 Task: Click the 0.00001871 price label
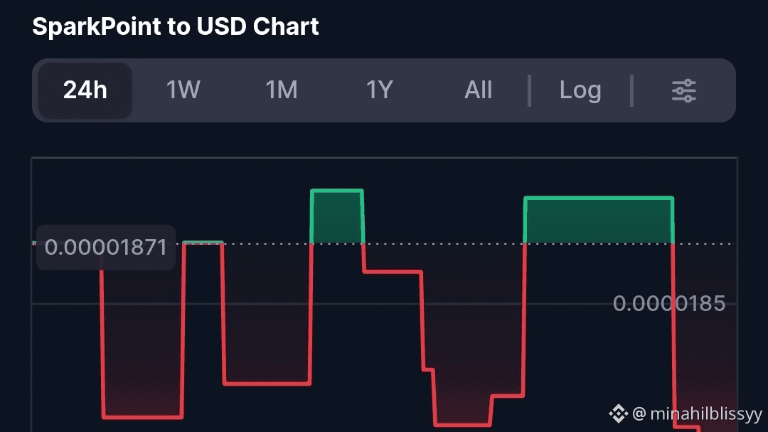click(105, 248)
